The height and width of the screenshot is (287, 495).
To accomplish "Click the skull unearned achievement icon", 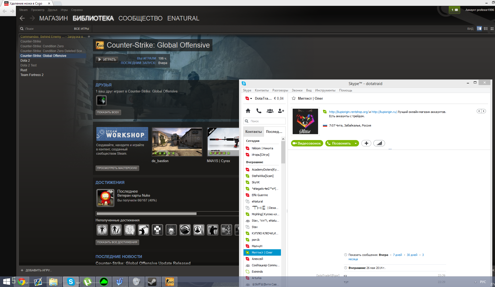I will 171,230.
